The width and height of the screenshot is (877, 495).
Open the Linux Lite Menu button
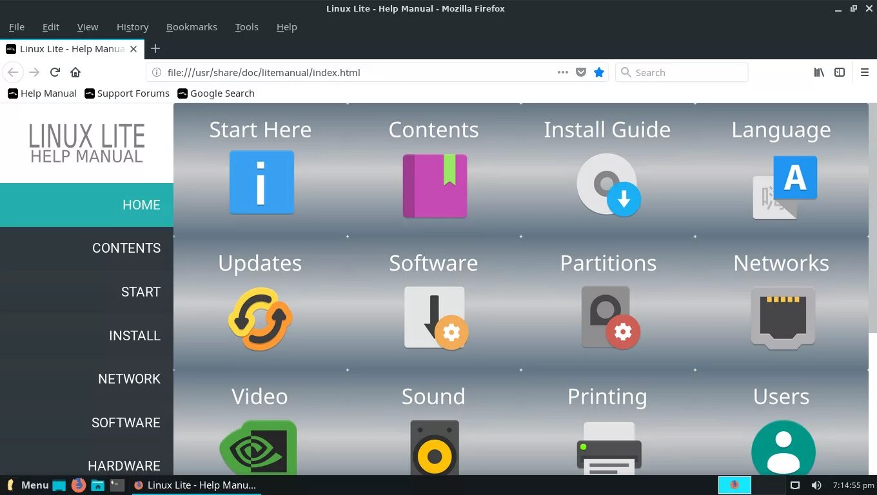27,485
